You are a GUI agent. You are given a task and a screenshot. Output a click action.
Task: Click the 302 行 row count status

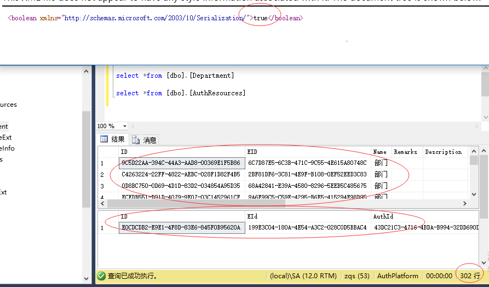pyautogui.click(x=470, y=276)
